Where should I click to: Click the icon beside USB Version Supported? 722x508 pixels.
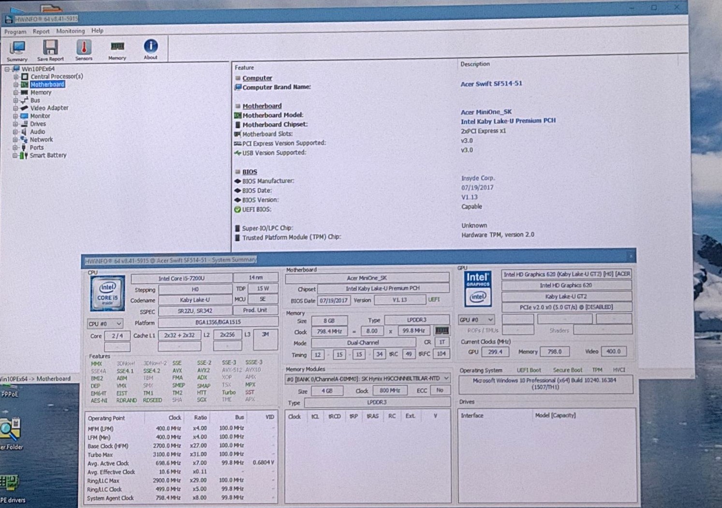[x=237, y=153]
